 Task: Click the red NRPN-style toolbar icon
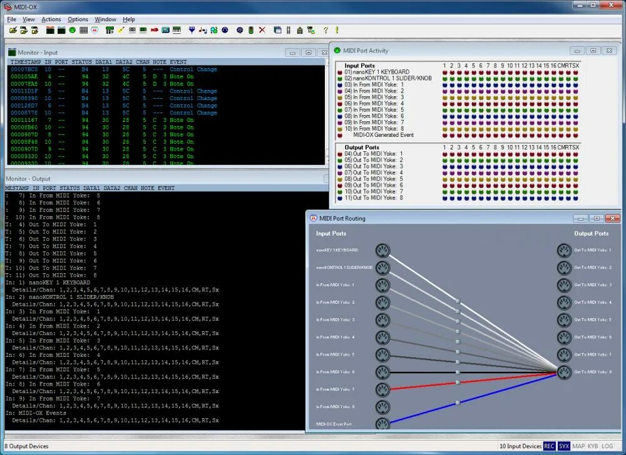(x=155, y=30)
